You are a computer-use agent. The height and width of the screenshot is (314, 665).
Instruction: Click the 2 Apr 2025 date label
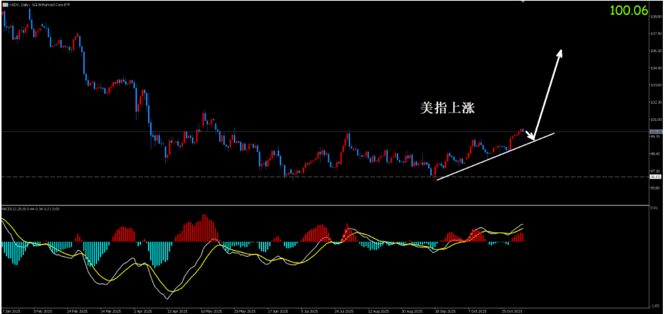tap(141, 310)
